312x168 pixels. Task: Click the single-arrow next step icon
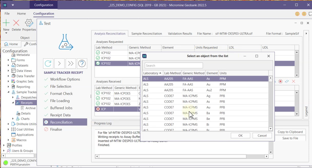pos(59,63)
